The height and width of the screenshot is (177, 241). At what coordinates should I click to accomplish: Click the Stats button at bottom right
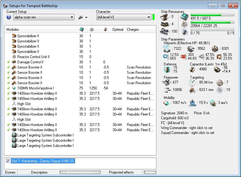[150, 172]
